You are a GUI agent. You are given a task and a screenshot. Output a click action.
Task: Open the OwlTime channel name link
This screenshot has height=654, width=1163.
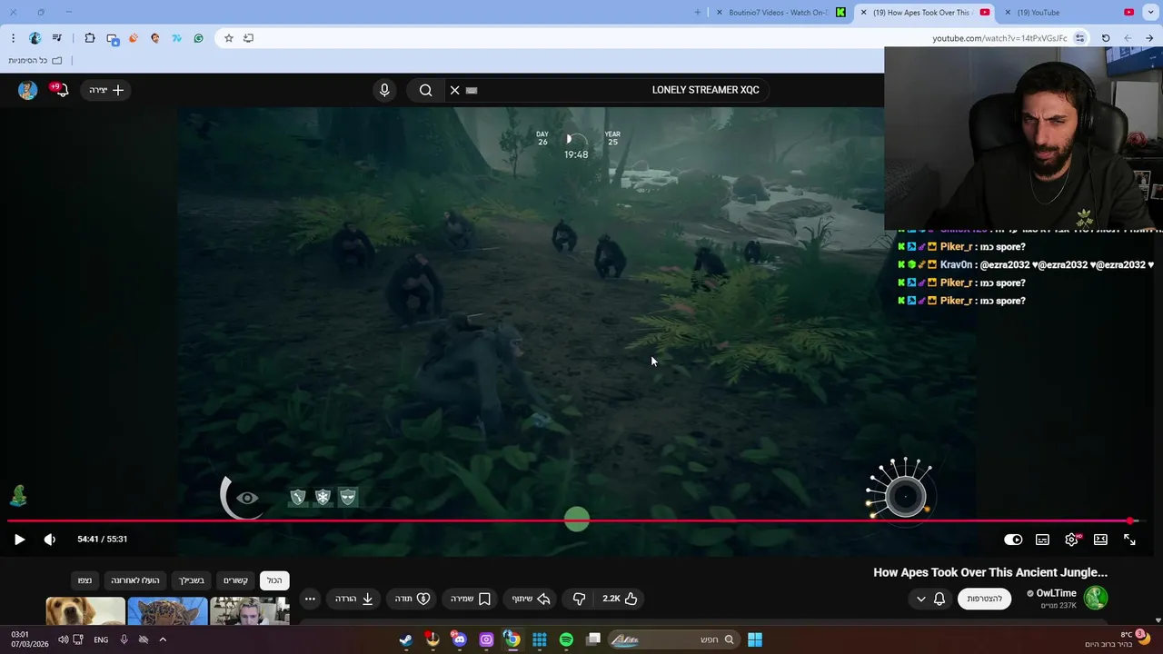(x=1056, y=593)
